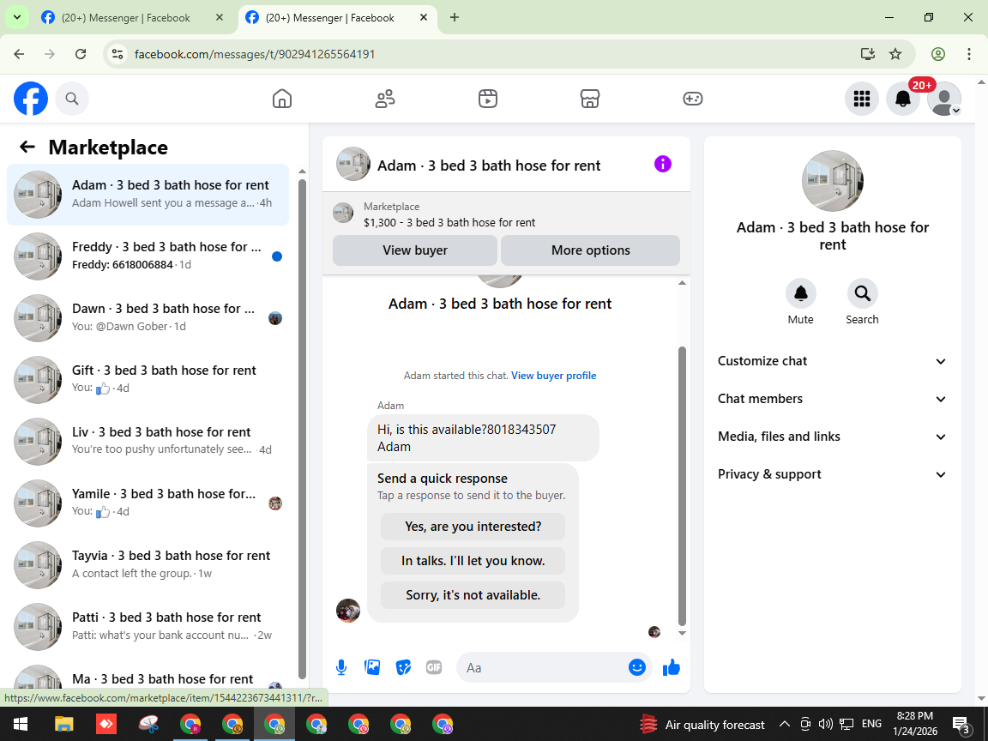Viewport: 988px width, 741px height.
Task: Open the emoji picker smiley icon
Action: (637, 667)
